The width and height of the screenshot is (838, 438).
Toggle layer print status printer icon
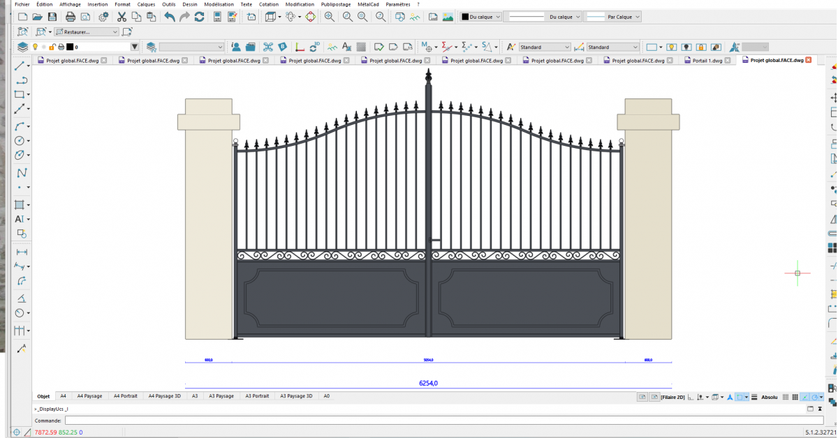click(x=61, y=47)
